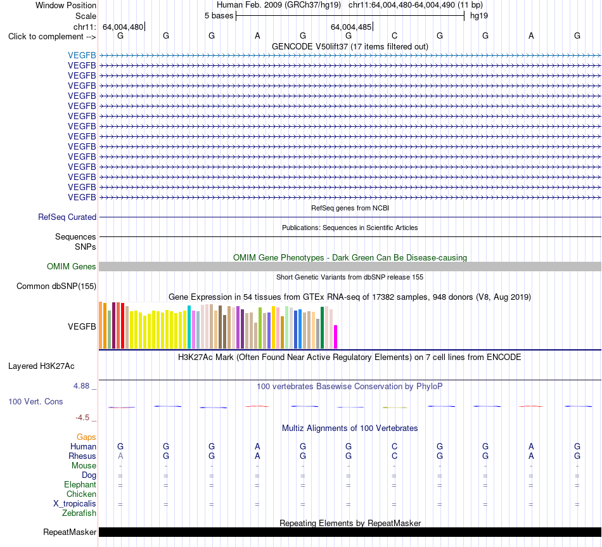Click 'Short Genetic Variants from dbSNP release 155'
The height and width of the screenshot is (547, 602).
click(350, 277)
